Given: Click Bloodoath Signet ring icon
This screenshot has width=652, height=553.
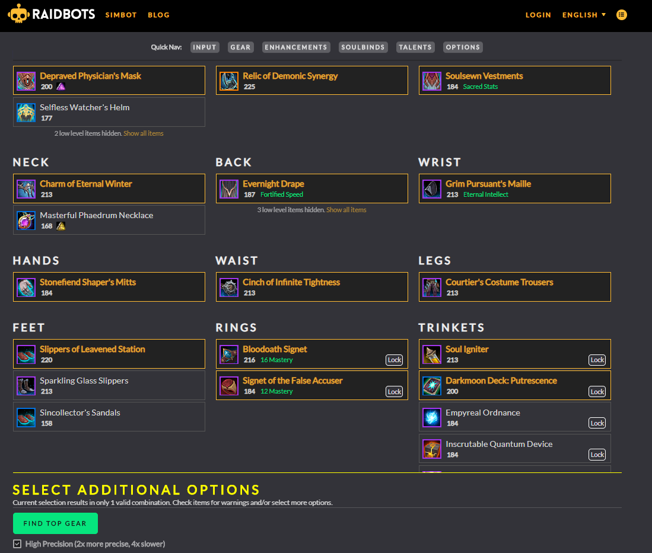Looking at the screenshot, I should point(228,354).
